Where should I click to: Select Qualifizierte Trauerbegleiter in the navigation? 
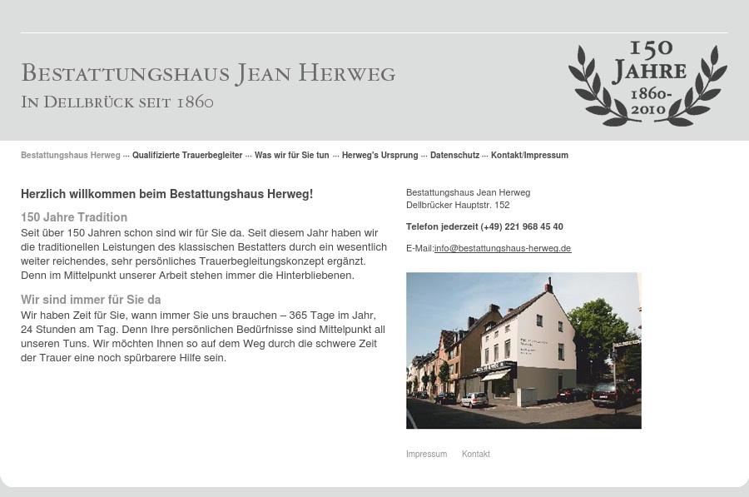coord(187,155)
